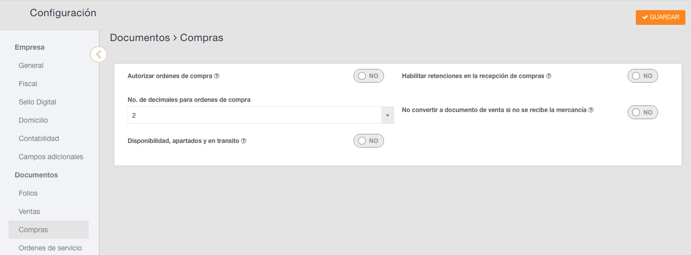Enable Disponibilidad, apartados y en transito
This screenshot has height=255, width=691.
pos(368,141)
